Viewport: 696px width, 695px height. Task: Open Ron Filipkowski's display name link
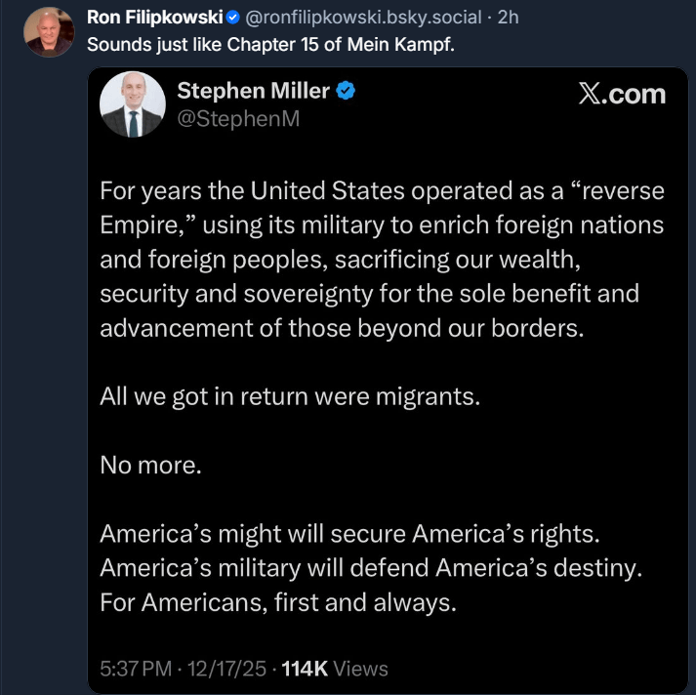pos(154,18)
